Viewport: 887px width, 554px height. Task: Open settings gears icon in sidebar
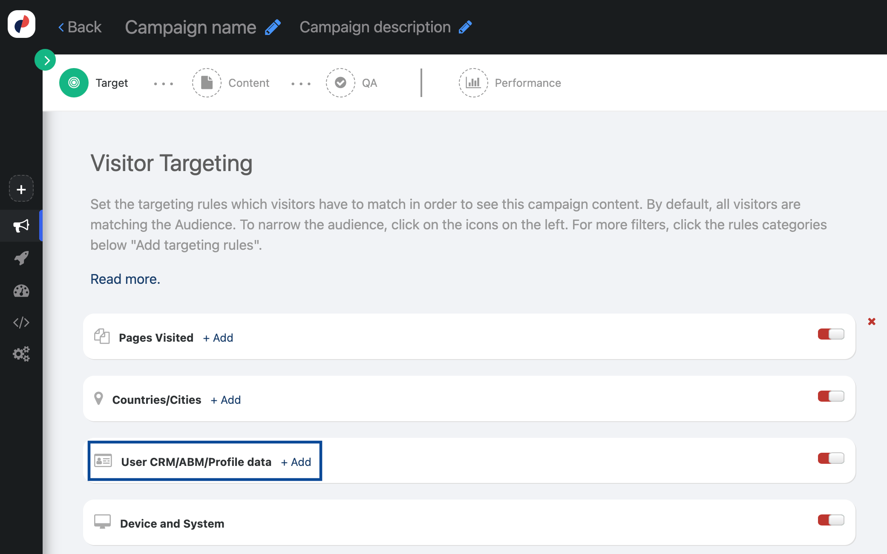click(21, 354)
